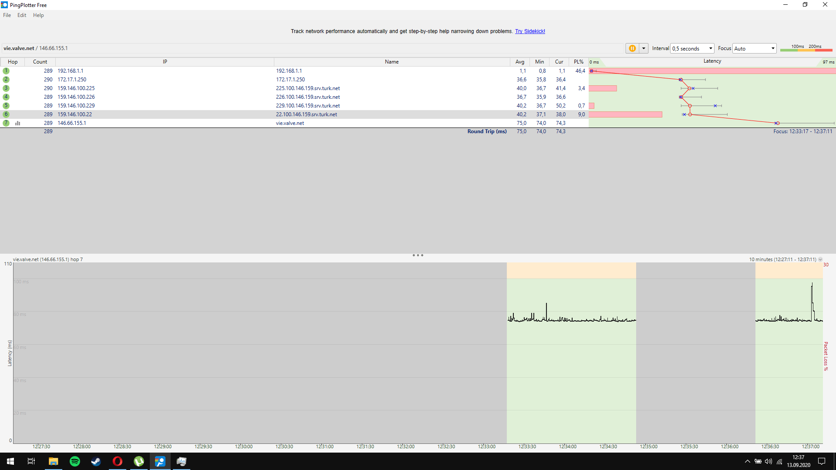Open the Opera browser taskbar icon
The image size is (836, 470).
tap(118, 461)
